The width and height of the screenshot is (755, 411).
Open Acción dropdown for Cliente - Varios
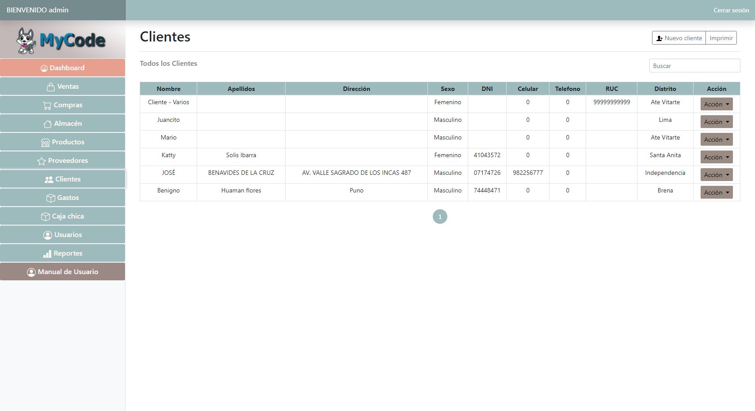click(x=716, y=104)
